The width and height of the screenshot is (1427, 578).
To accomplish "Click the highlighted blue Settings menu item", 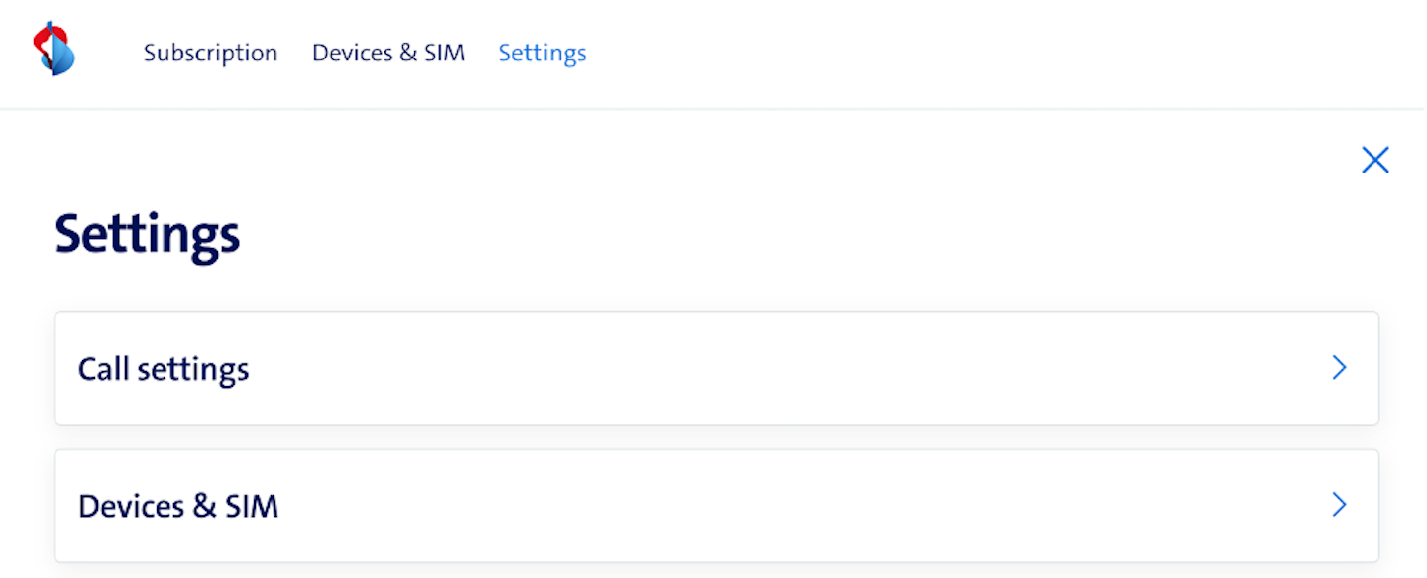I will (542, 53).
